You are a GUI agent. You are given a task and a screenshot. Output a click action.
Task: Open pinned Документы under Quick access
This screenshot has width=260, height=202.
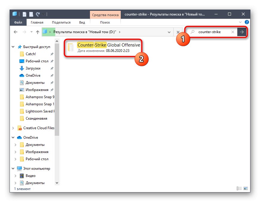tap(35, 83)
